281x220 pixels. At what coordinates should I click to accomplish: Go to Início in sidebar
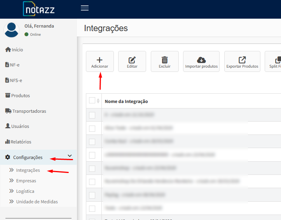17,50
